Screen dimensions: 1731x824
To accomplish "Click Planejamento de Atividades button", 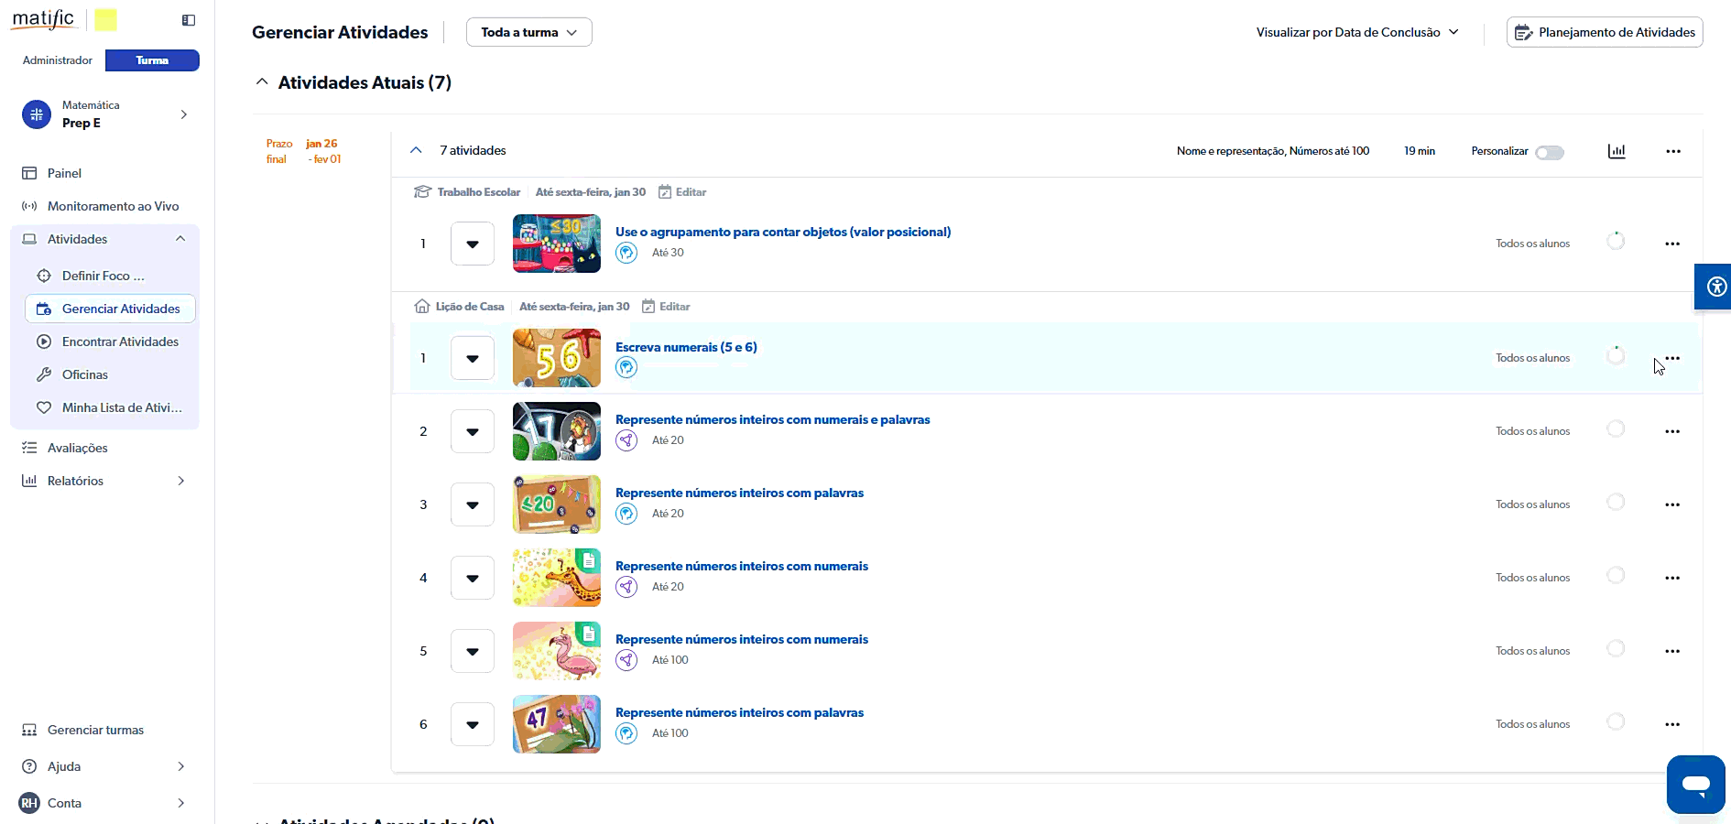I will coord(1605,32).
